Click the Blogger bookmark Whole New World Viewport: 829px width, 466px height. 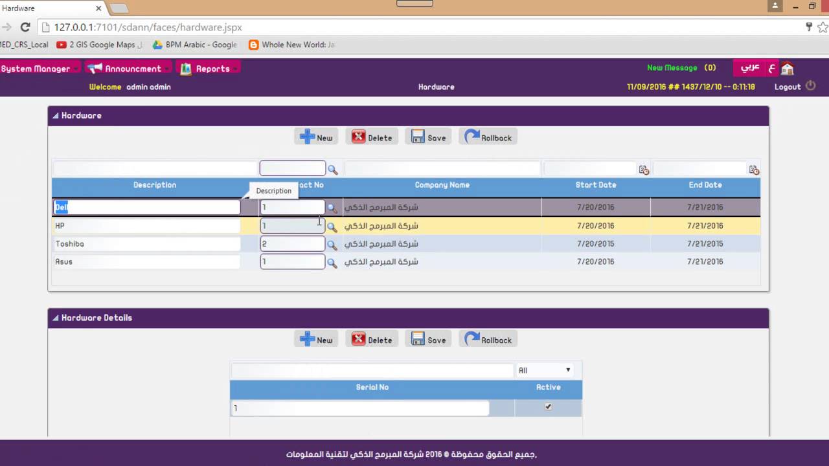pyautogui.click(x=292, y=45)
